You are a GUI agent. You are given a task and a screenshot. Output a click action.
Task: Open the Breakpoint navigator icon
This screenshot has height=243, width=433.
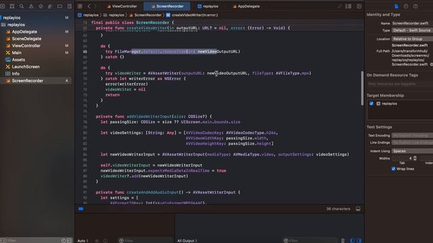[x=60, y=6]
